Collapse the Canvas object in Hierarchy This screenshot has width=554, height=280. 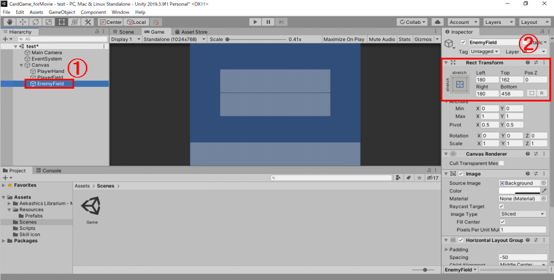(x=21, y=65)
